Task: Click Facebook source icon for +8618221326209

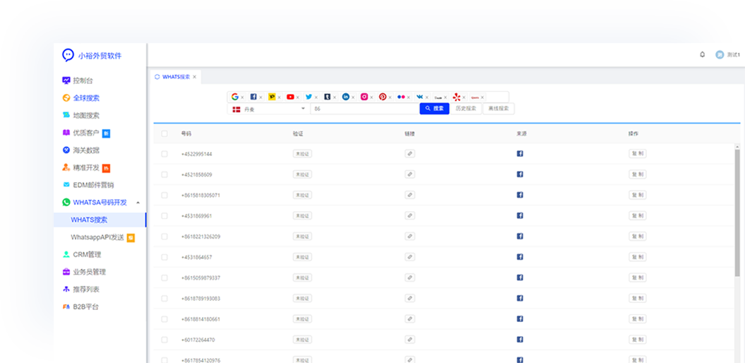Action: coord(520,236)
